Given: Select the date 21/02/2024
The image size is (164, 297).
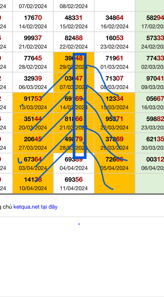Looking at the screenshot, I should coord(33,47).
